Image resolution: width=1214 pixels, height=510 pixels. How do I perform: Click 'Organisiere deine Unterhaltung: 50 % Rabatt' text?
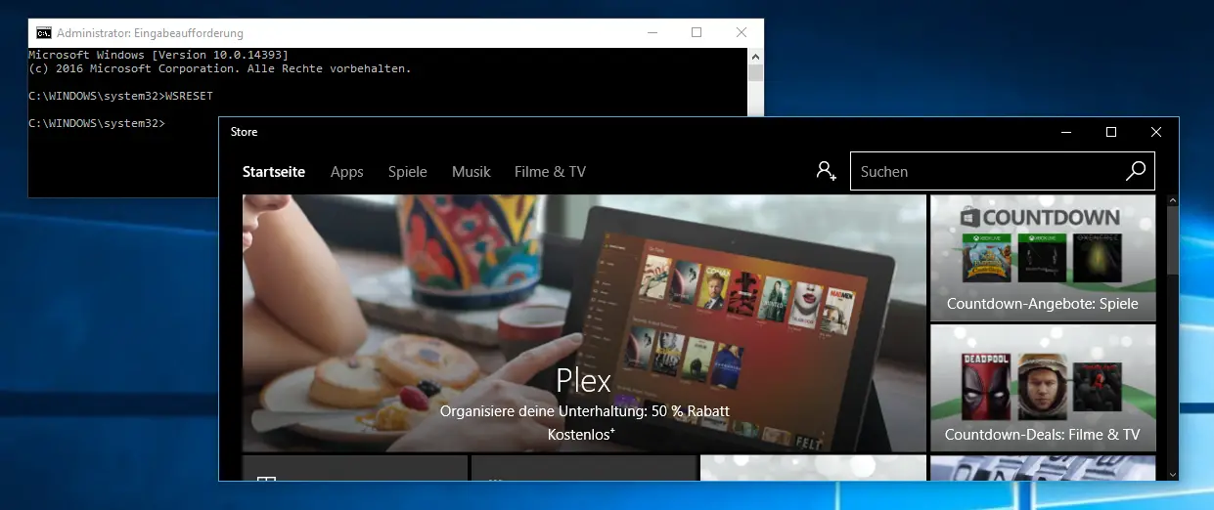click(585, 411)
